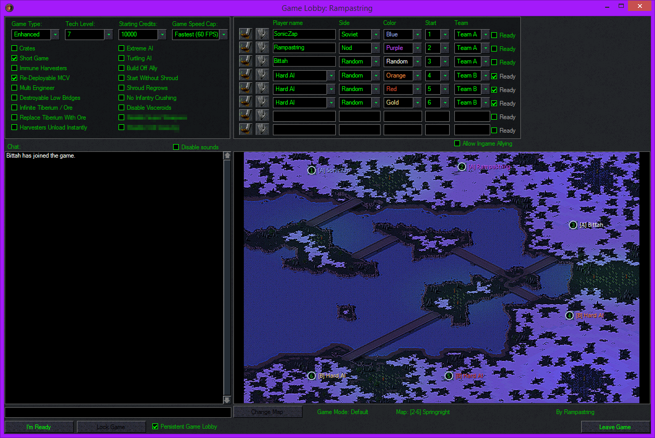This screenshot has height=438, width=655.
Task: Click the app icon in the title bar
Action: point(9,8)
